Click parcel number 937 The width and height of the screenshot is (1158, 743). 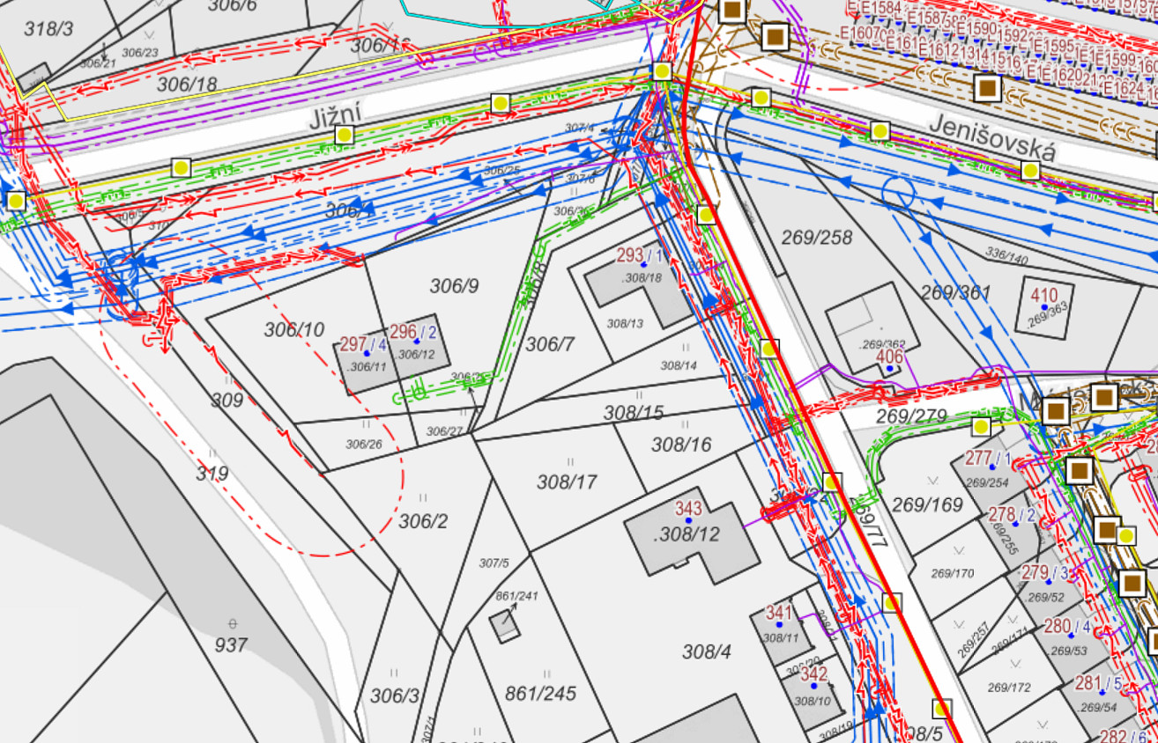point(232,645)
